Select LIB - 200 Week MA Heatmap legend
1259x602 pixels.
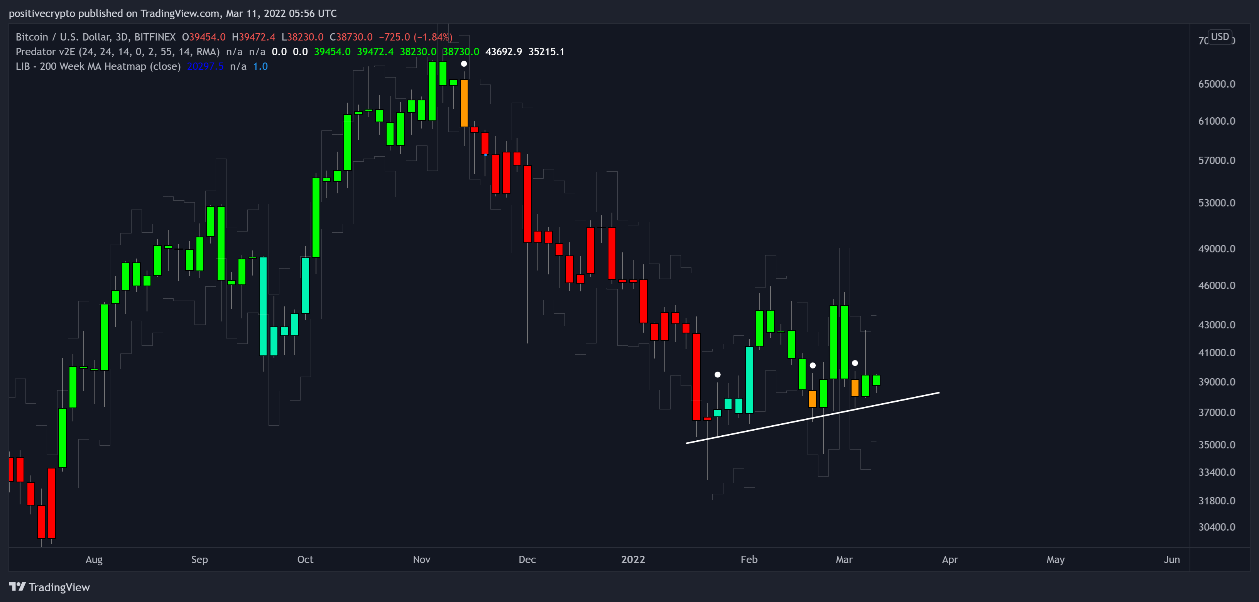click(98, 66)
